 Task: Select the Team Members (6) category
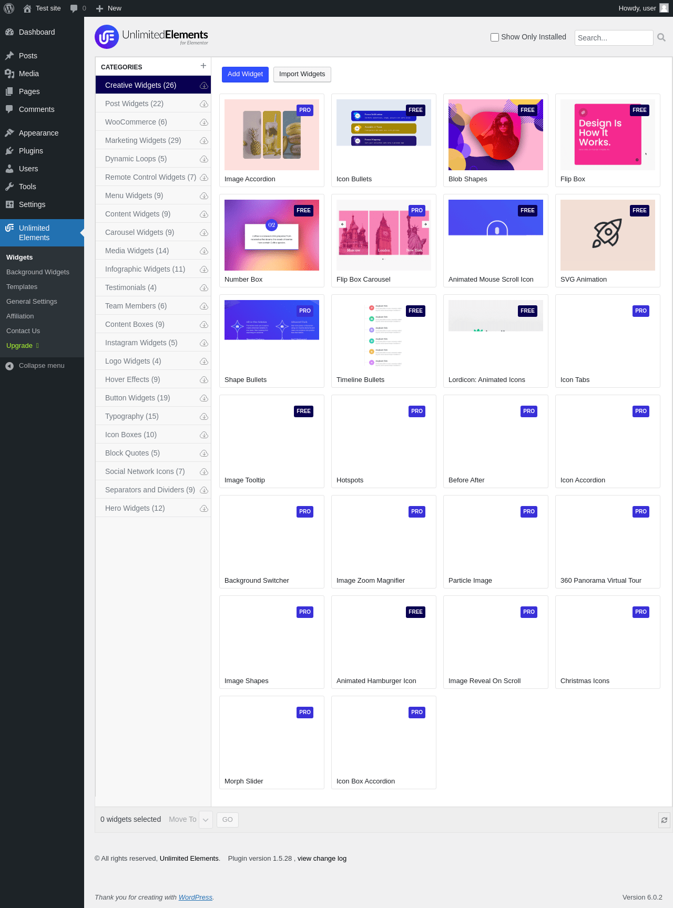[153, 306]
